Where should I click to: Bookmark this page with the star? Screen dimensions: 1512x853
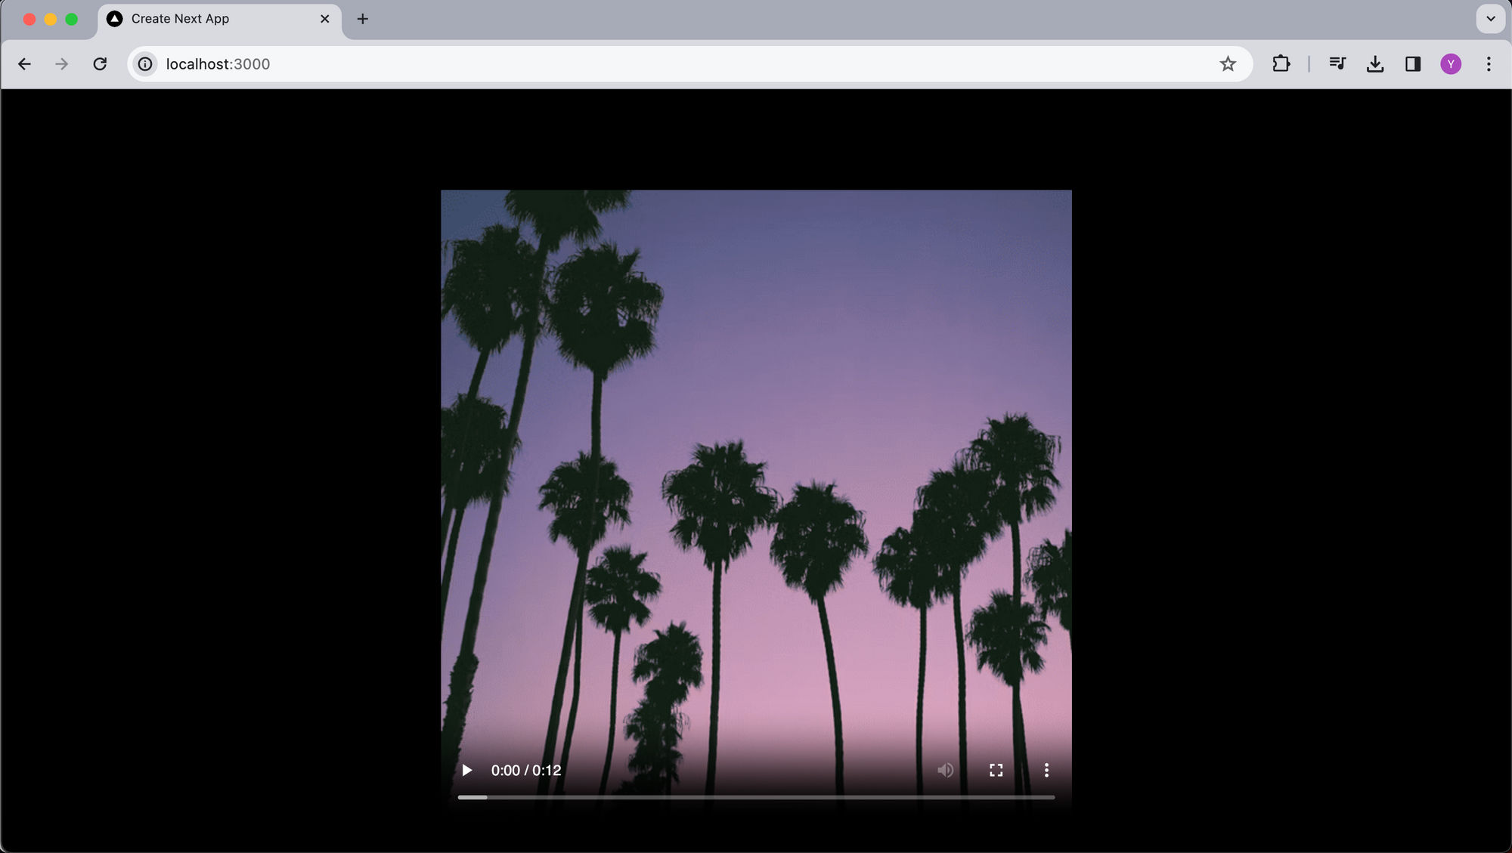[1228, 64]
